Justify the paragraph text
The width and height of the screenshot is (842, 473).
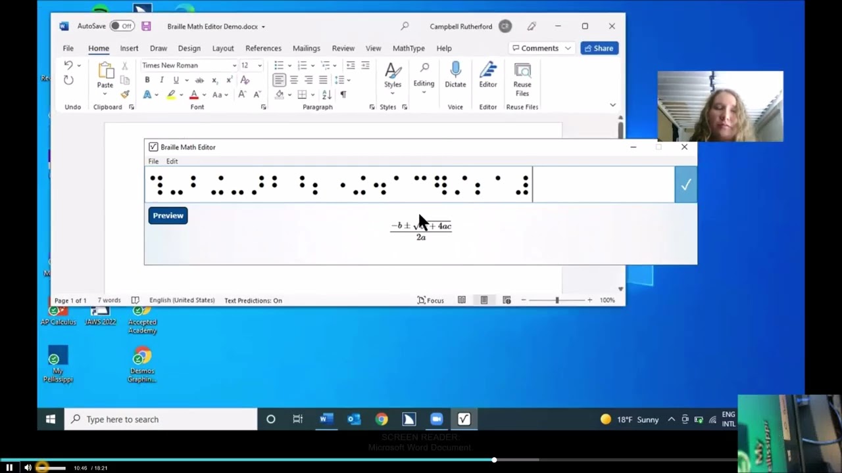(x=323, y=79)
